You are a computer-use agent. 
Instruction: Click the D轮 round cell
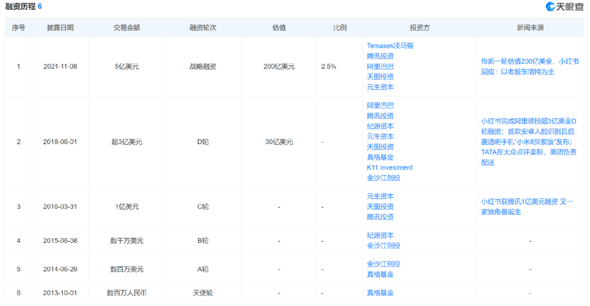(x=203, y=142)
